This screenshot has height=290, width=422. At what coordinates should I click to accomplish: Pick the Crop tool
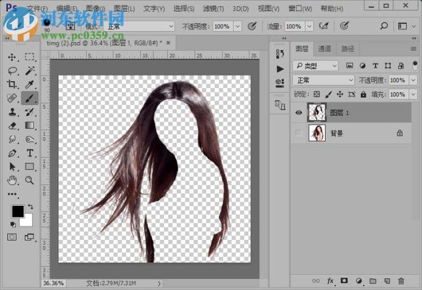pyautogui.click(x=12, y=84)
